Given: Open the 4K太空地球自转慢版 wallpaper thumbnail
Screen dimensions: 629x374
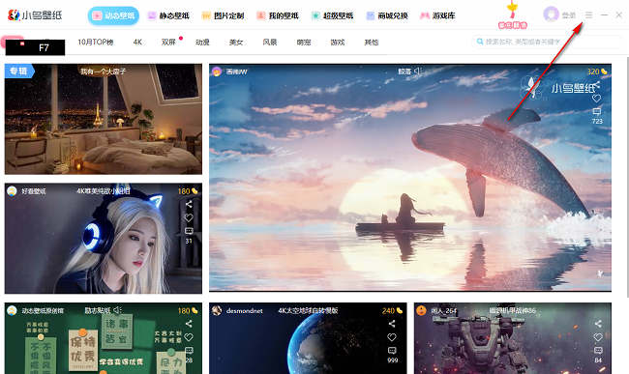Looking at the screenshot, I should [x=308, y=338].
